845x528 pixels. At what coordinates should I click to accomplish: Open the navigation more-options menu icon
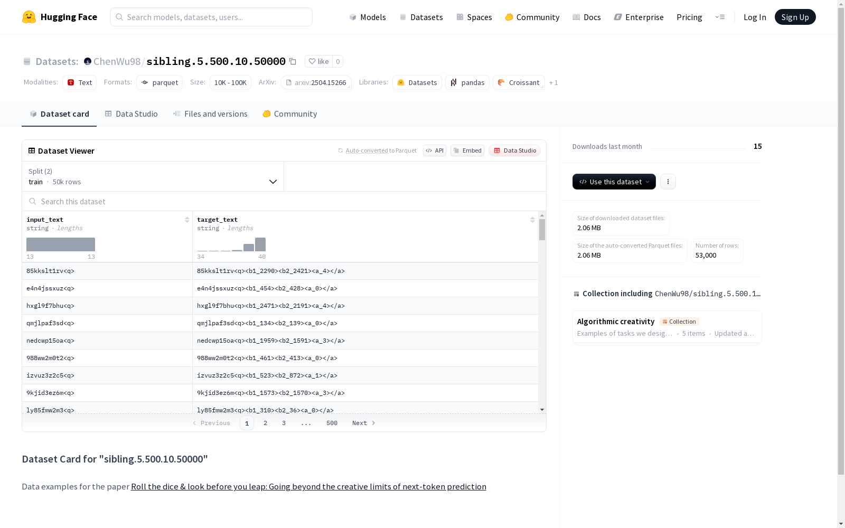pos(720,17)
